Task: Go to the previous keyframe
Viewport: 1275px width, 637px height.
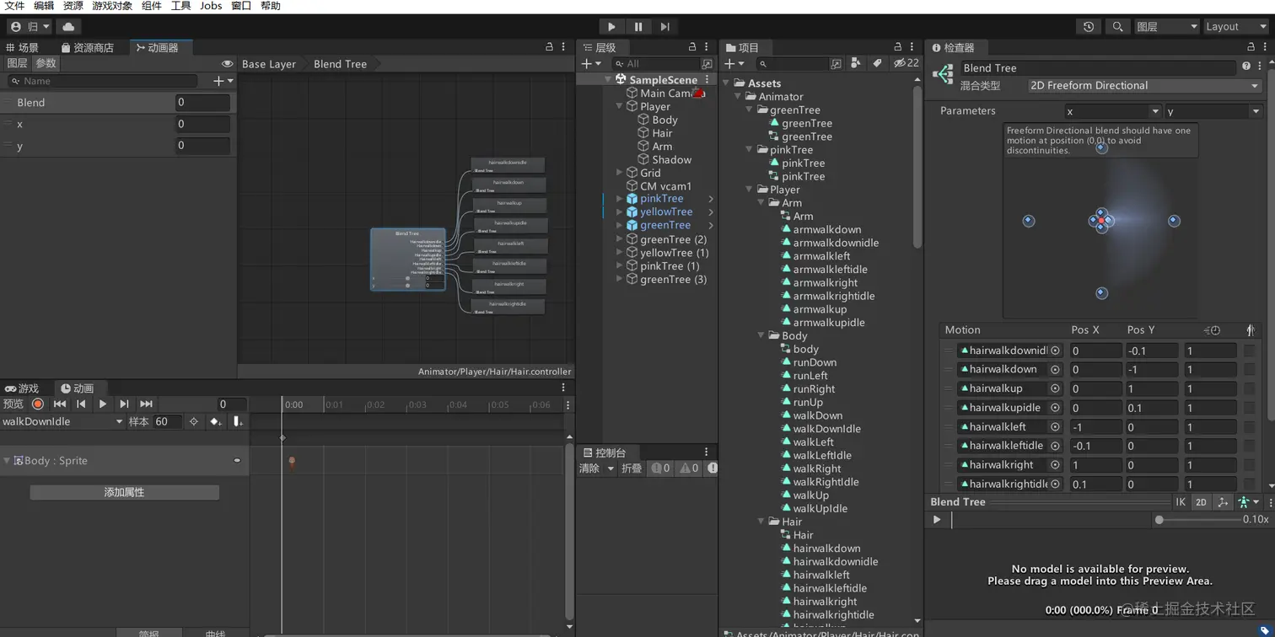Action: (81, 404)
